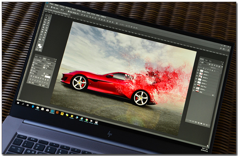
Task: Open the 도움말 (Help) menu
Action: 103,17
